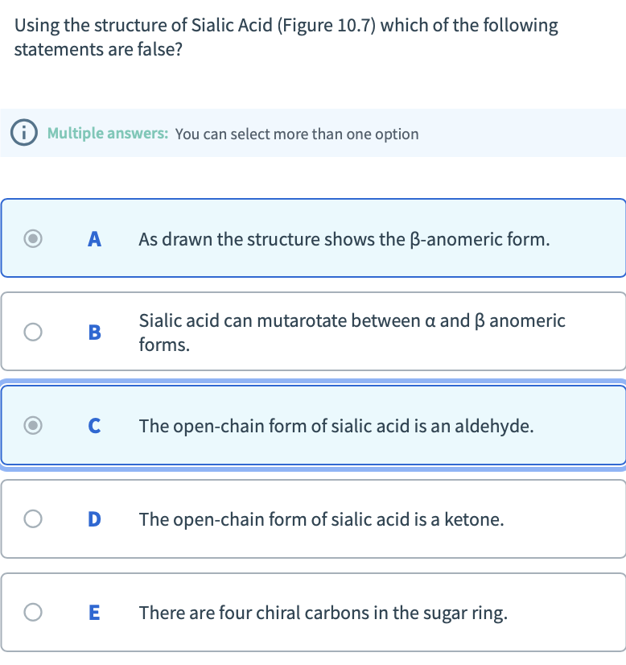
Task: Select the β-anomeric form statement card
Action: point(322,238)
